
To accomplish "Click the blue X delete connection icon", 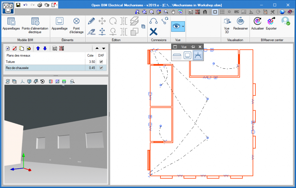I will click(153, 31).
